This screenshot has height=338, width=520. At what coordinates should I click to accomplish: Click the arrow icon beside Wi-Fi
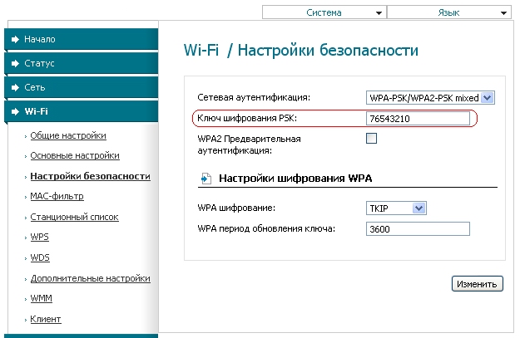(x=16, y=111)
